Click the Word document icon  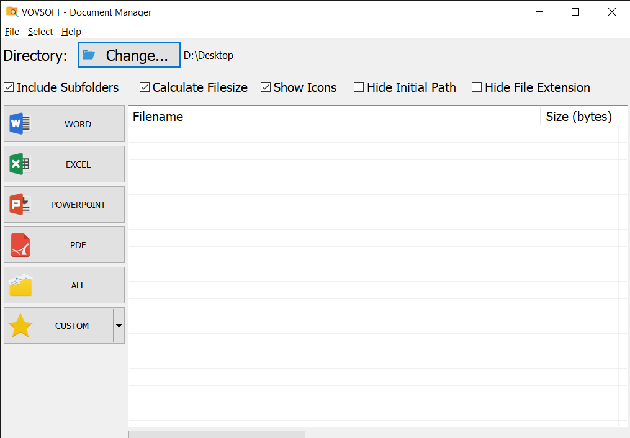tap(20, 123)
